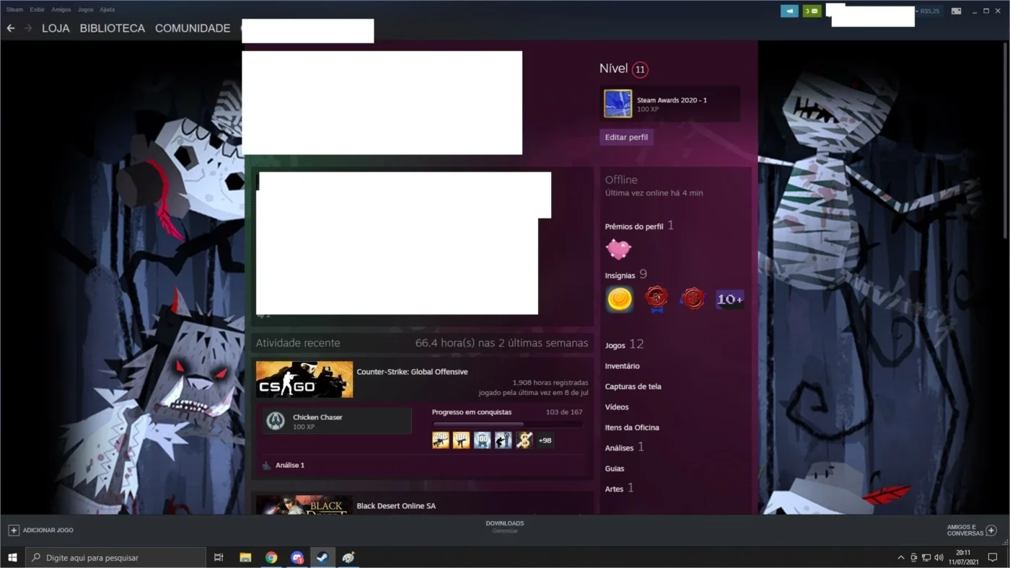This screenshot has width=1010, height=568.
Task: Click the Steam taskbar icon
Action: click(x=323, y=557)
